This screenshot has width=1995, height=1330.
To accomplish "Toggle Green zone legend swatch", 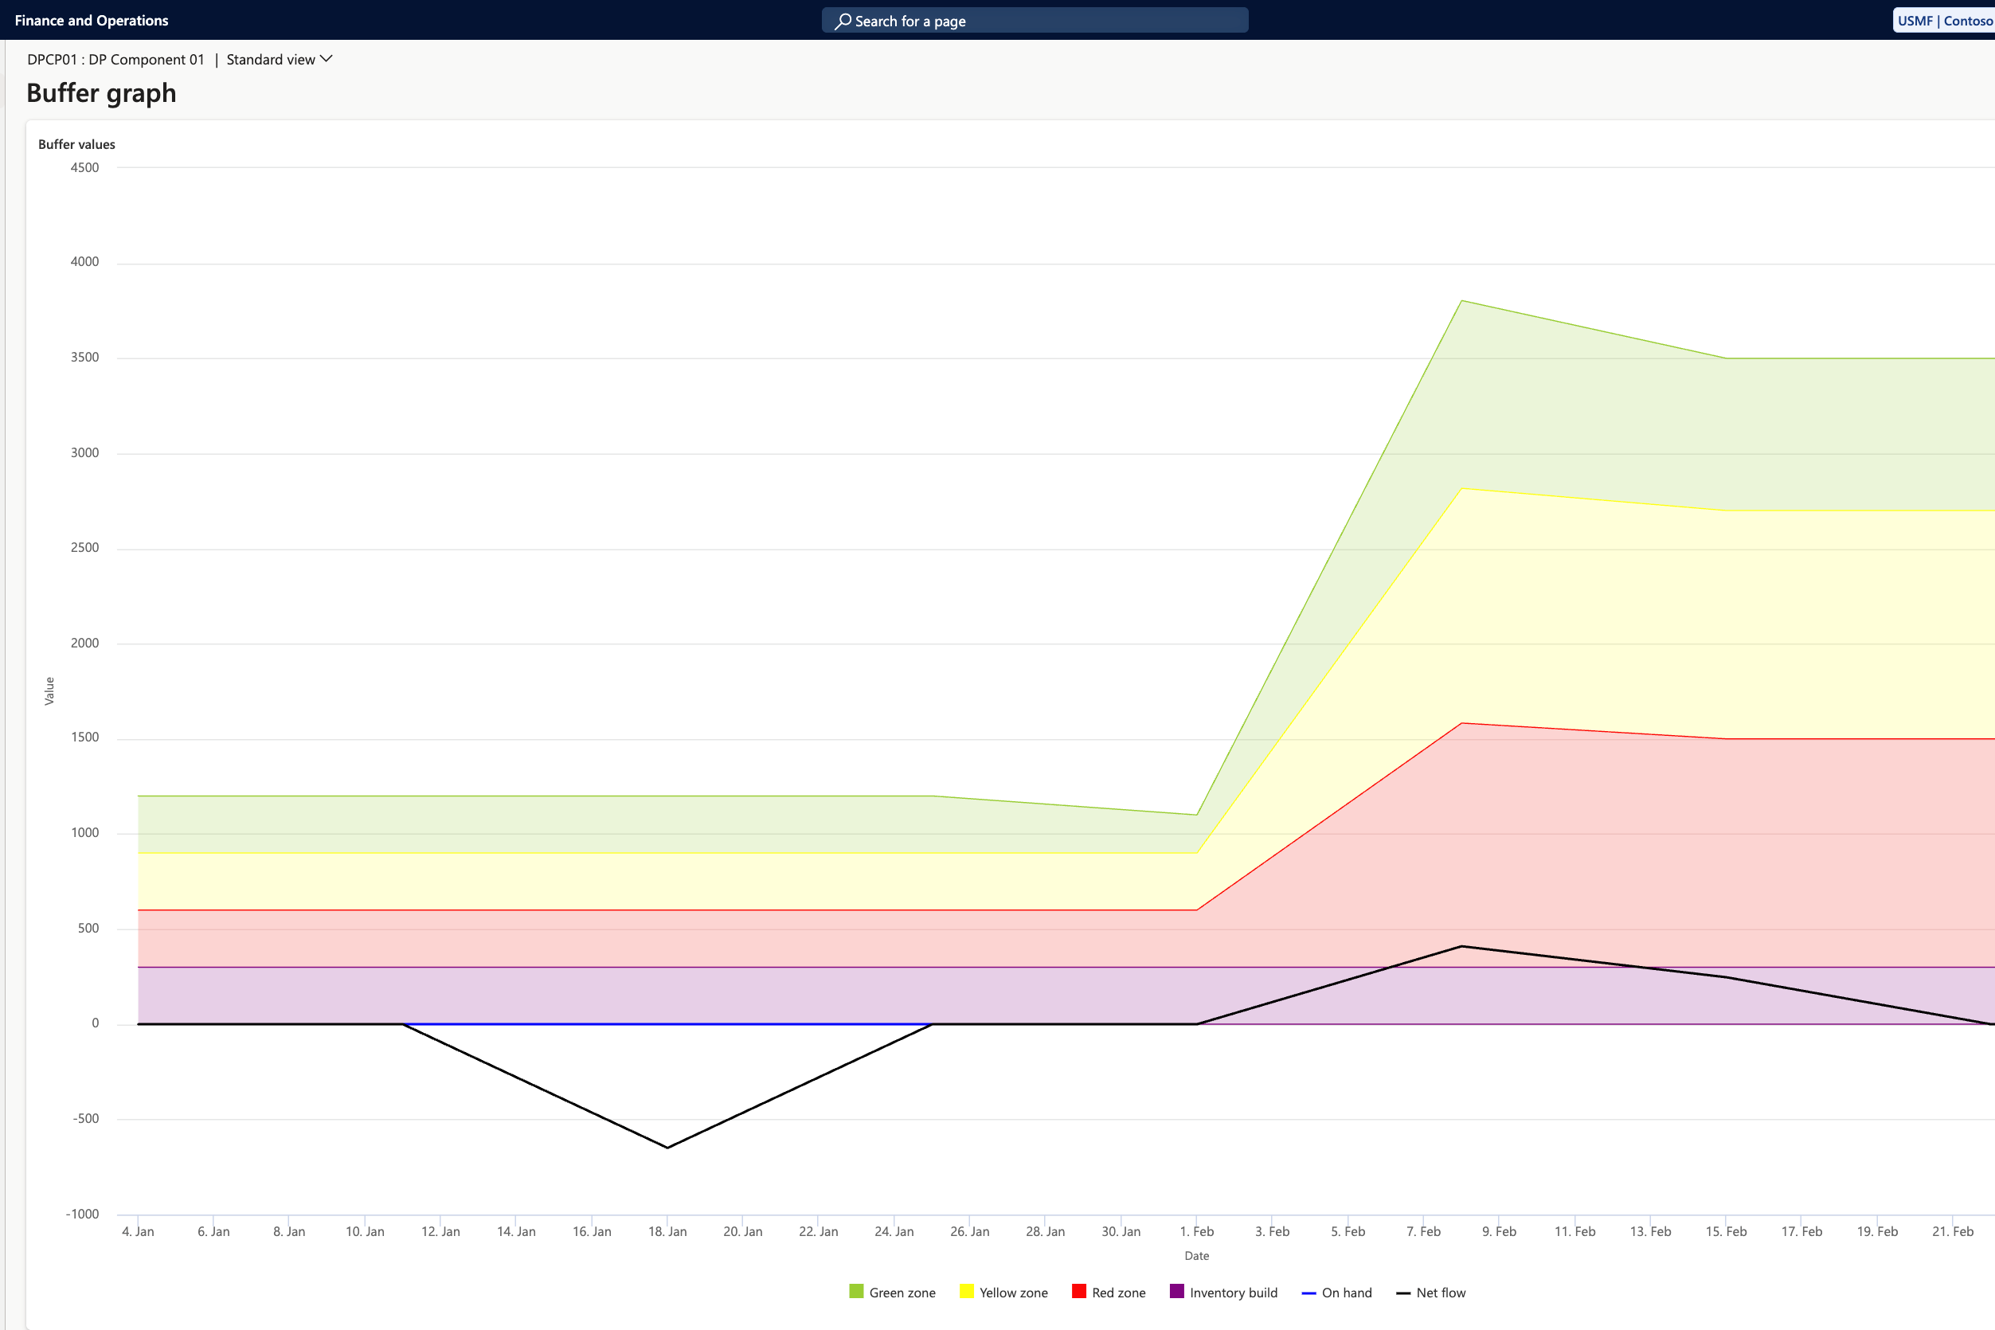I will [x=856, y=1292].
